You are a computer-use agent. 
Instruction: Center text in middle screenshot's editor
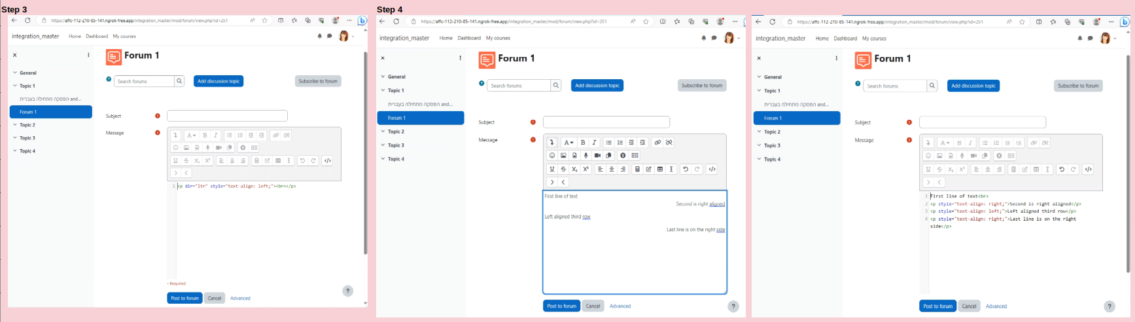pos(612,169)
